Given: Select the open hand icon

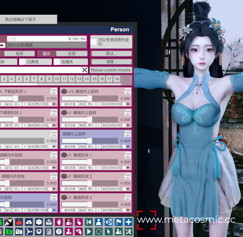Looking at the screenshot, I should tap(59, 222).
